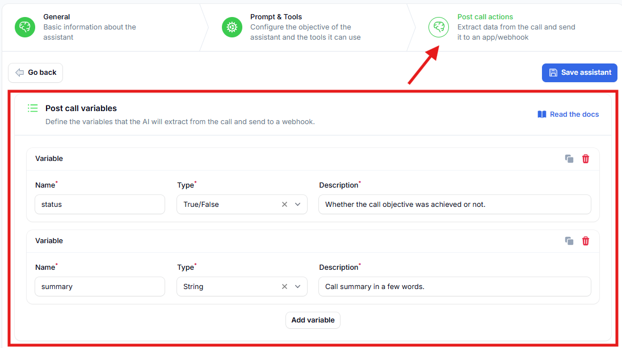Open the Type dropdown showing True/False
Screen dimensions: 622x348
coord(297,204)
